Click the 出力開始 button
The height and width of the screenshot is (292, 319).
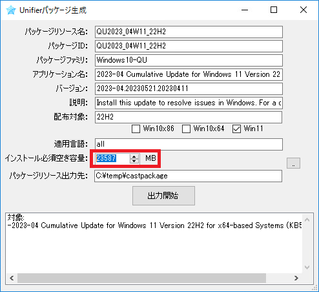[x=163, y=196]
